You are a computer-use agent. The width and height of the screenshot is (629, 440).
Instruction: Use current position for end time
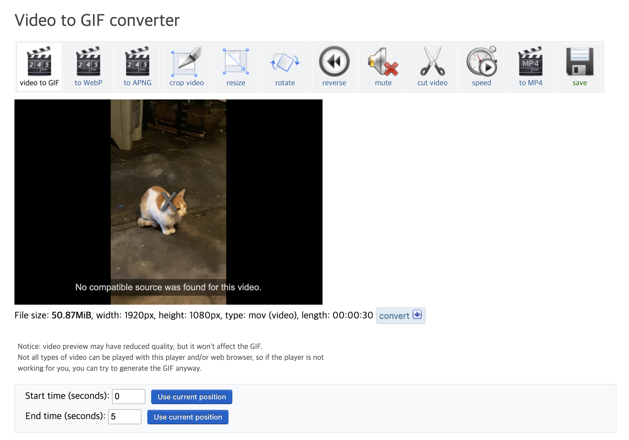coord(188,417)
